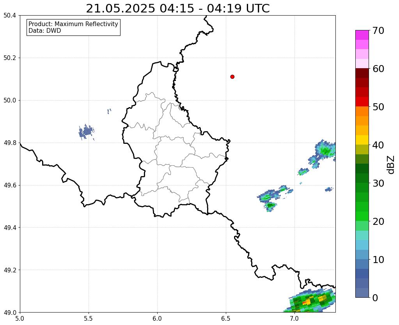The height and width of the screenshot is (325, 399).
Task: Click the 6.5 longitude tick label
Action: pyautogui.click(x=226, y=319)
